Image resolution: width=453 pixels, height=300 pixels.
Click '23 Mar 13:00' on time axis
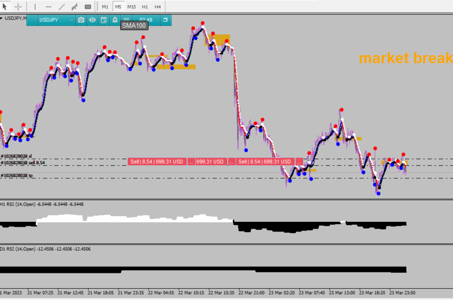tap(342, 293)
